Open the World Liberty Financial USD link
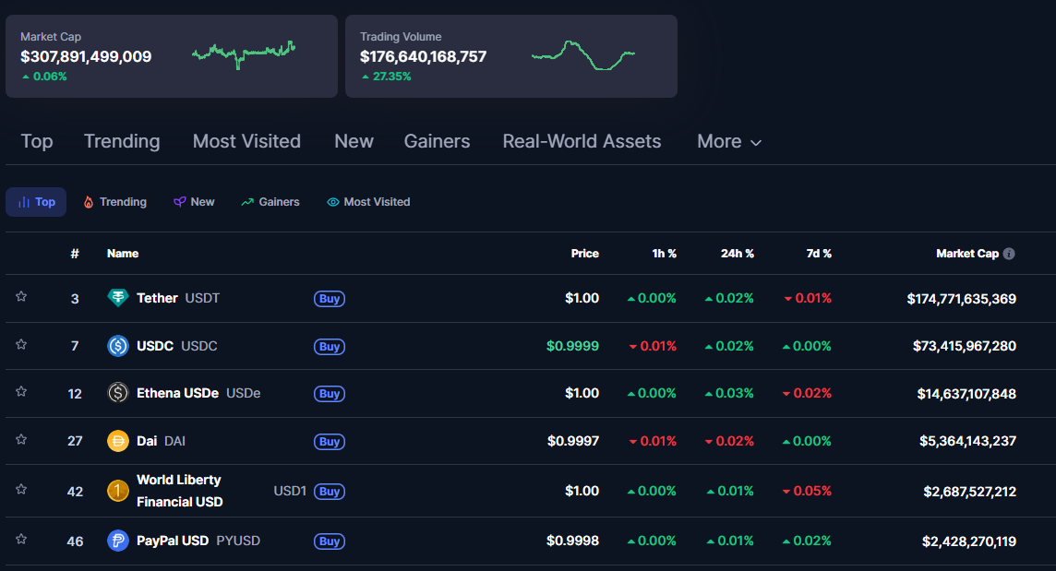This screenshot has height=571, width=1056. pos(179,491)
